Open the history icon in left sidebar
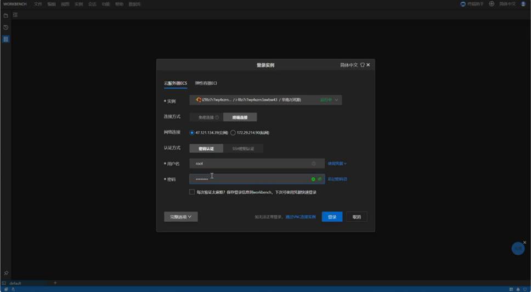Screen dimensions: 531x292 pos(6,27)
